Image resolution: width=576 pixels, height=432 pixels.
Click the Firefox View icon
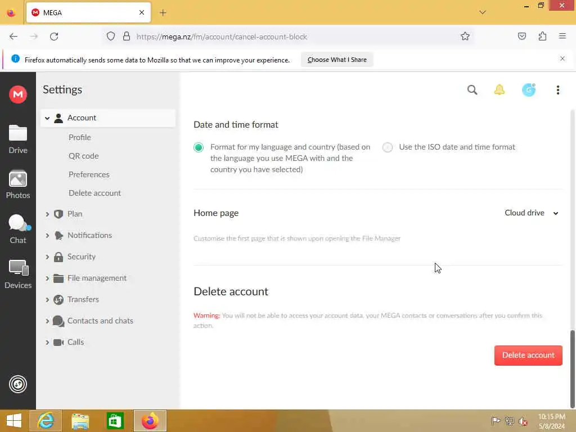[11, 13]
